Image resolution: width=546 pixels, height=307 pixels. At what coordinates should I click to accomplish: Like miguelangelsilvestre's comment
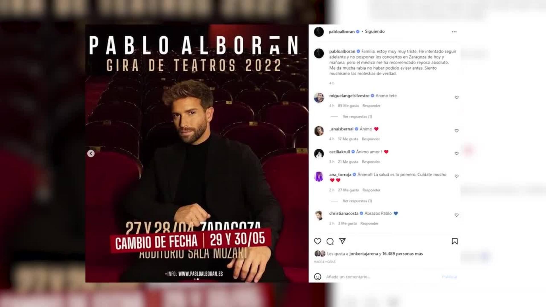[456, 98]
